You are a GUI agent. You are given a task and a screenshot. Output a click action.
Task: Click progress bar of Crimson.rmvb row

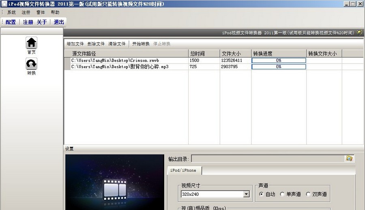279,60
